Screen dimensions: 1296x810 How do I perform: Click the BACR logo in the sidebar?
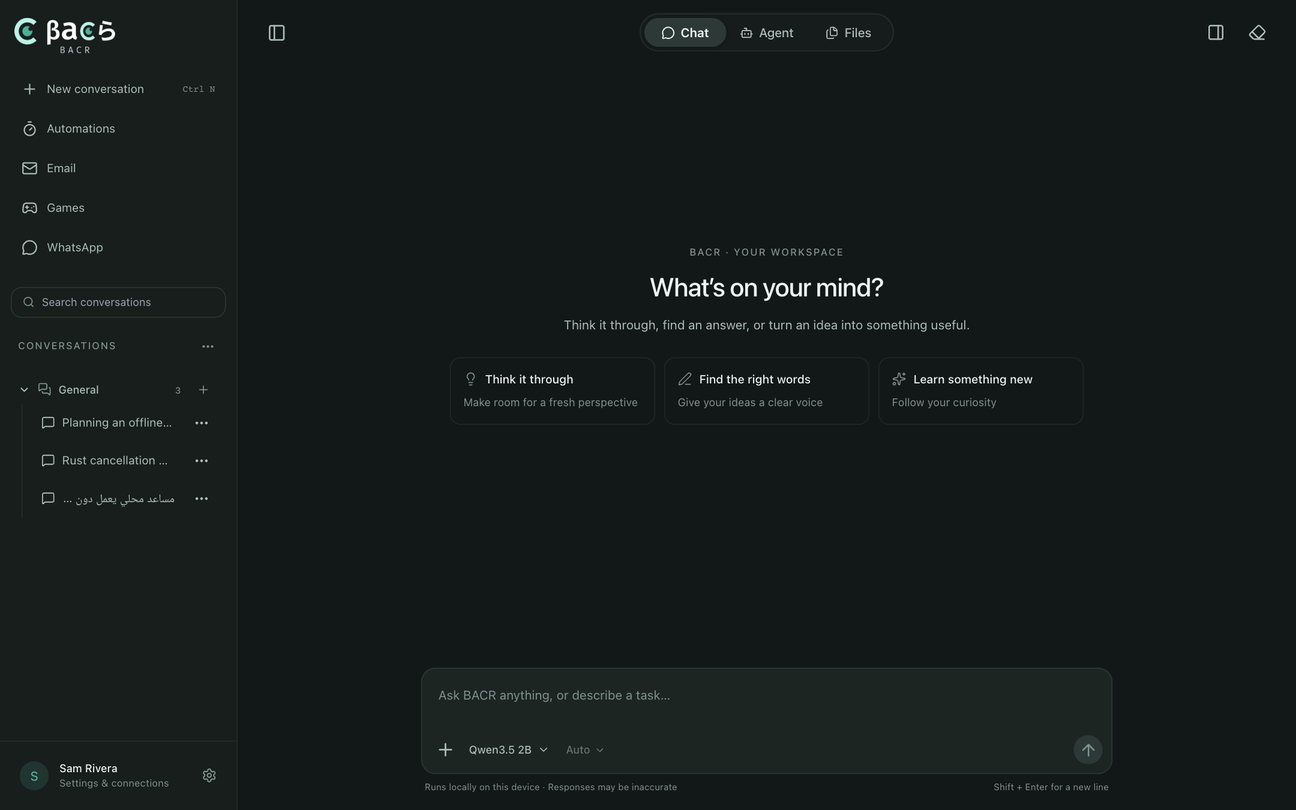(65, 36)
